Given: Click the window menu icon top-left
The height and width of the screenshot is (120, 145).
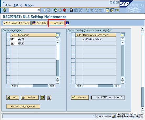Looking at the screenshot, I should (3, 2).
